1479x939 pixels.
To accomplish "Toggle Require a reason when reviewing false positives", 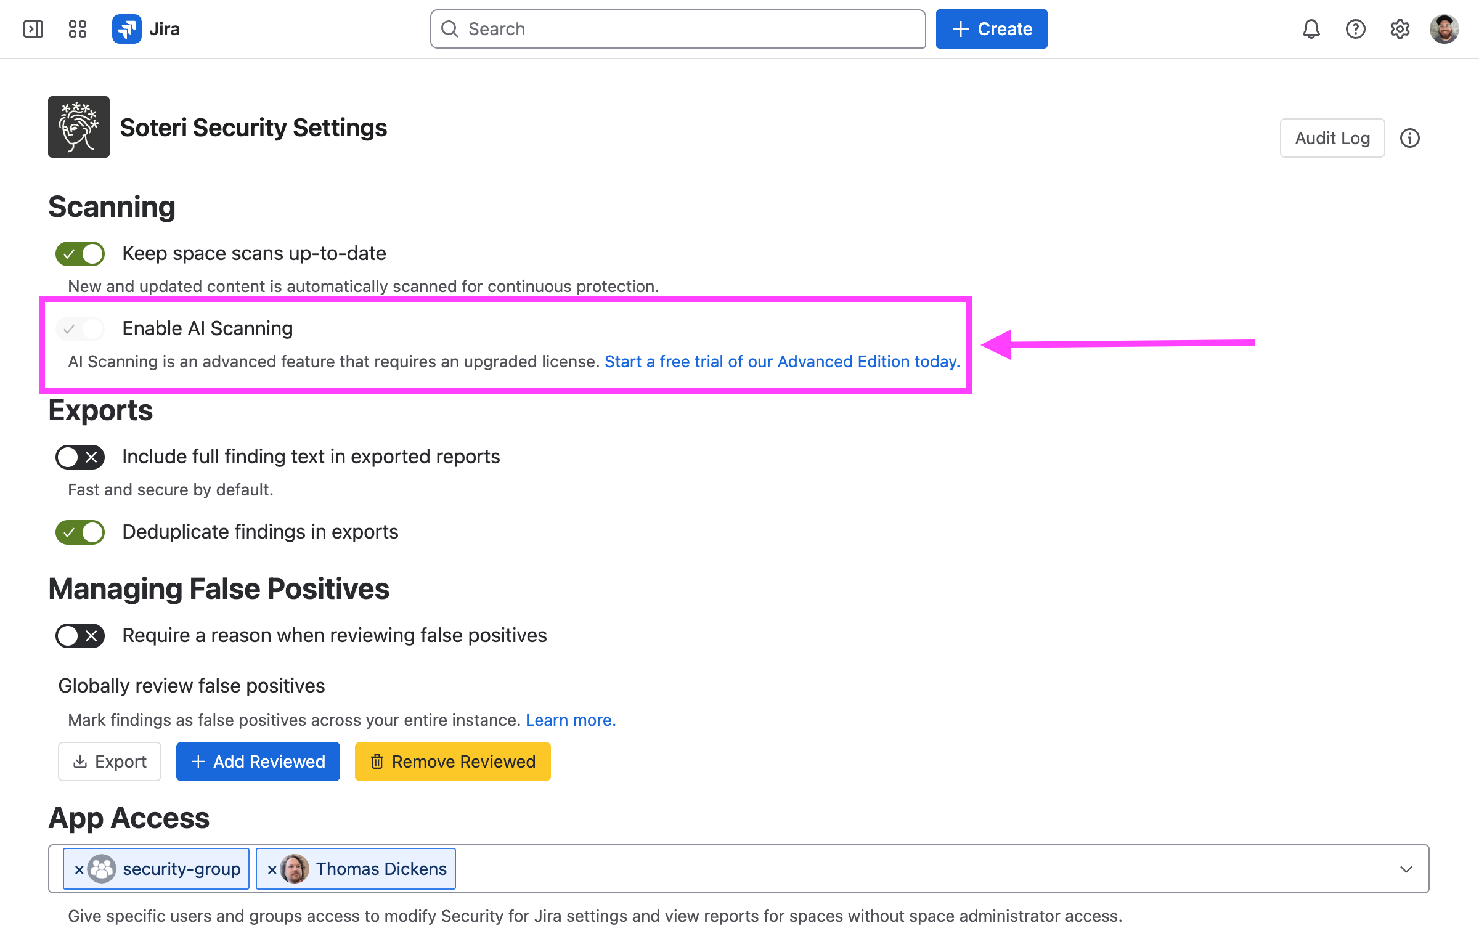I will [x=80, y=636].
